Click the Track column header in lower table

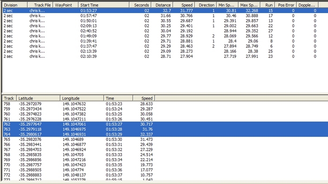coord(9,98)
